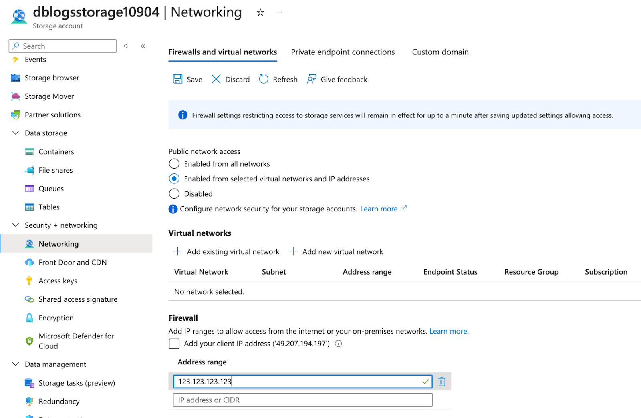Collapse the Data management section
Screen dimensions: 641x418
[x=16, y=364]
